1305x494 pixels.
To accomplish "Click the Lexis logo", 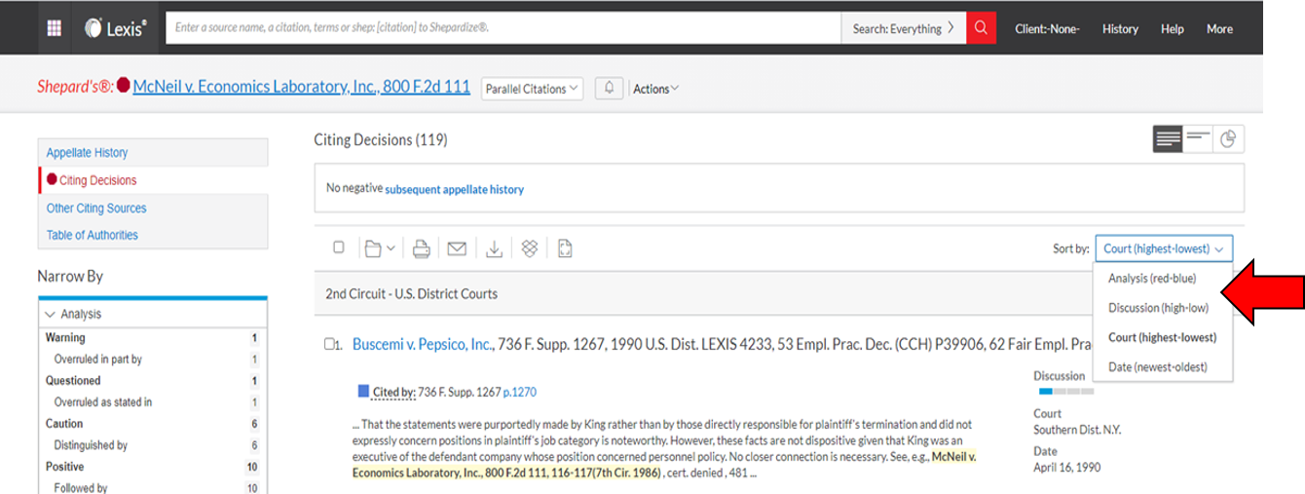I will pos(116,28).
